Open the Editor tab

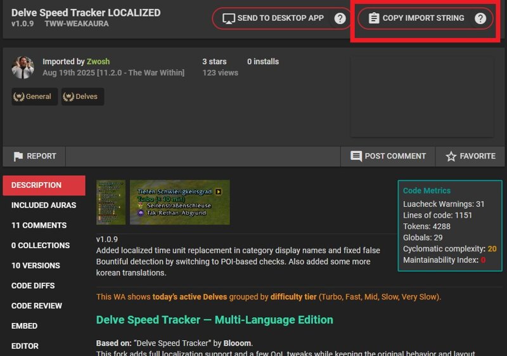point(44,346)
